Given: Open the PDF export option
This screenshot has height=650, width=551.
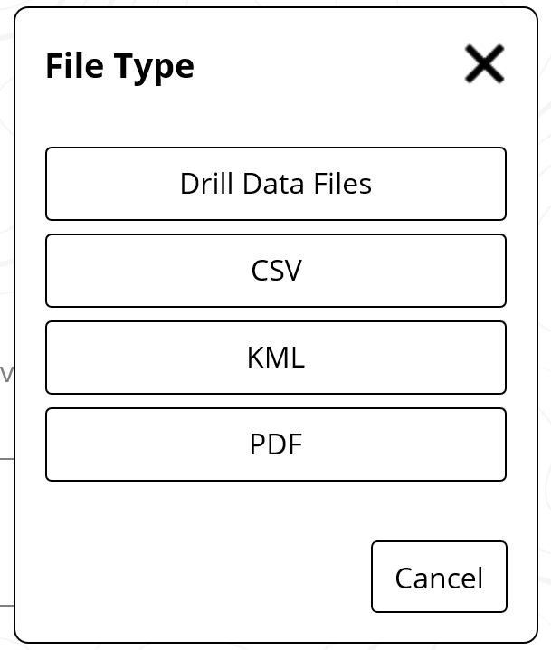Looking at the screenshot, I should click(x=275, y=444).
